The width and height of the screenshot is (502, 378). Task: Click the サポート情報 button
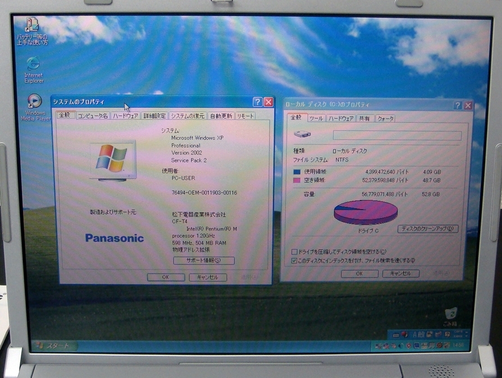click(x=204, y=261)
